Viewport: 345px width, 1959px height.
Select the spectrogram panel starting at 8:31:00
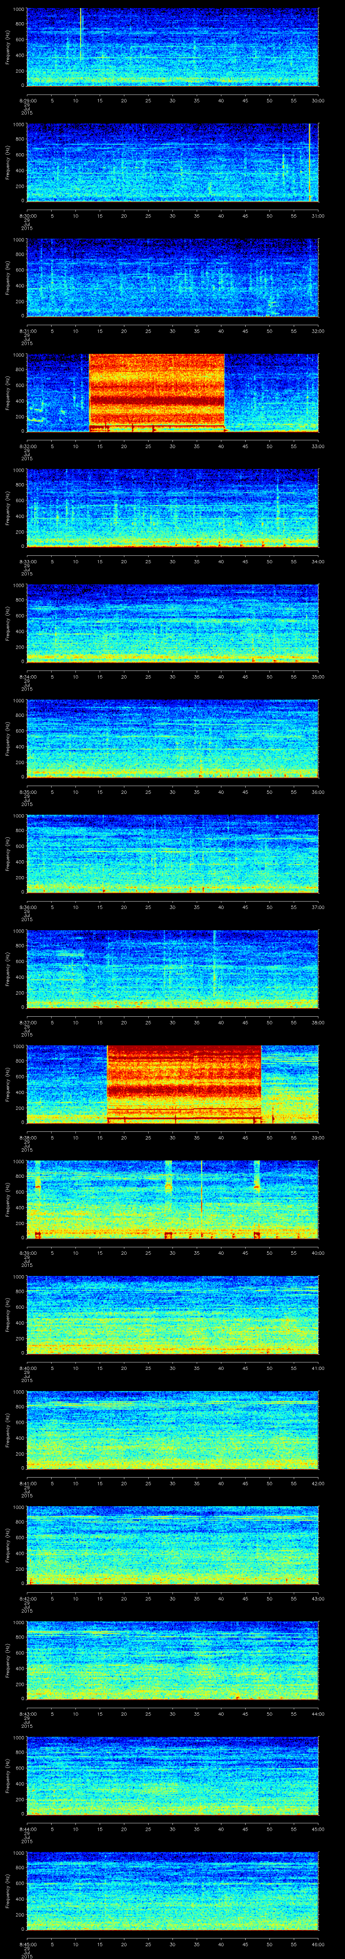(172, 278)
